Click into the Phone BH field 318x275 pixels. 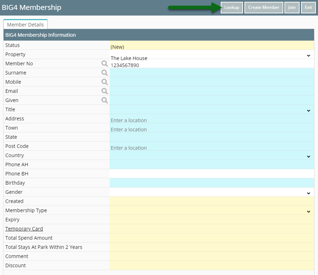(212, 174)
